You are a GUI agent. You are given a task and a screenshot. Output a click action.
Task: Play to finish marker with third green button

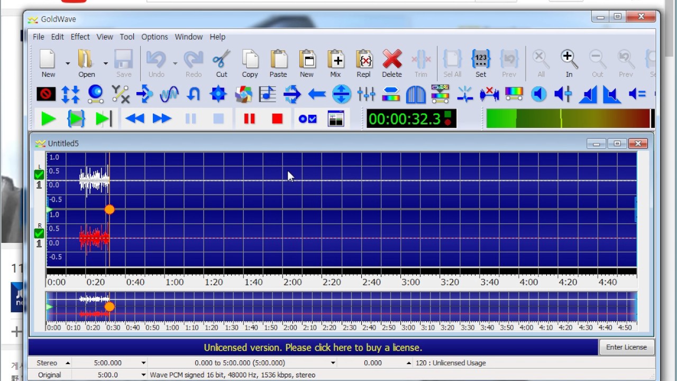tap(104, 119)
